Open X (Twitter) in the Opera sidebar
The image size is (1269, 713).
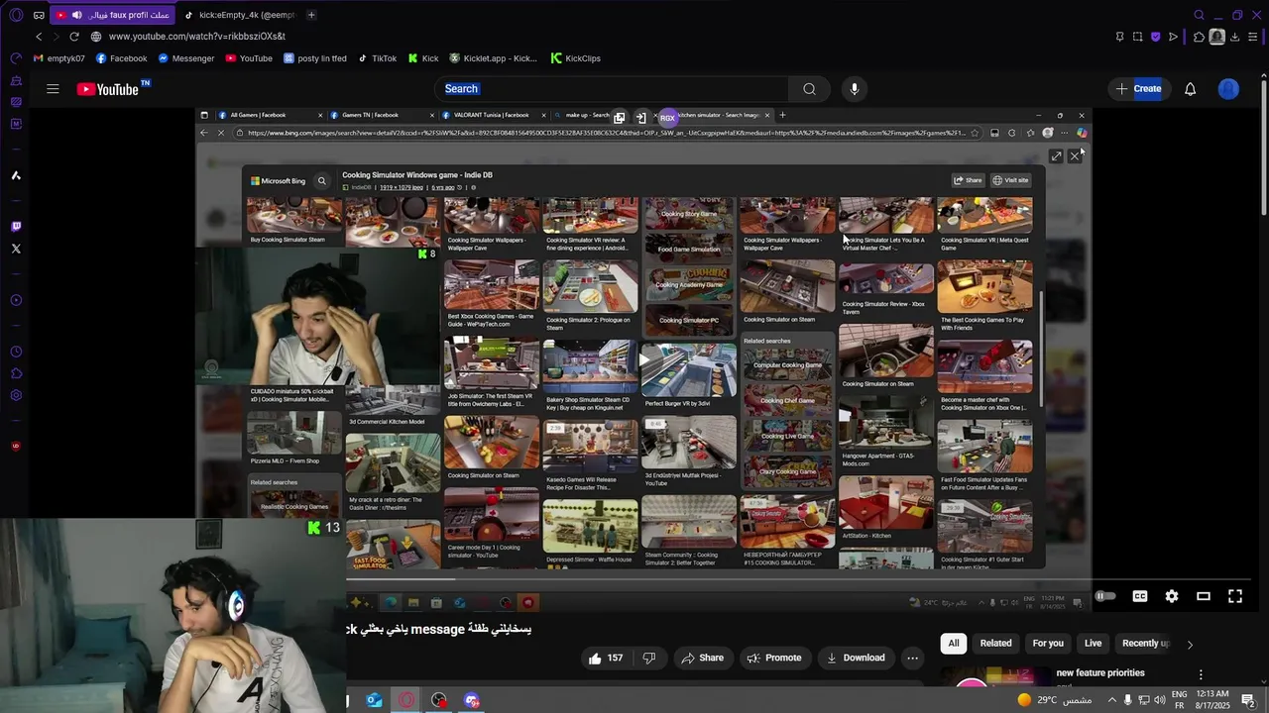[x=16, y=249]
